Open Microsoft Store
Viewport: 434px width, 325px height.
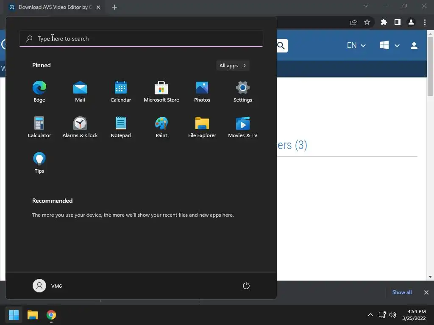pyautogui.click(x=161, y=91)
